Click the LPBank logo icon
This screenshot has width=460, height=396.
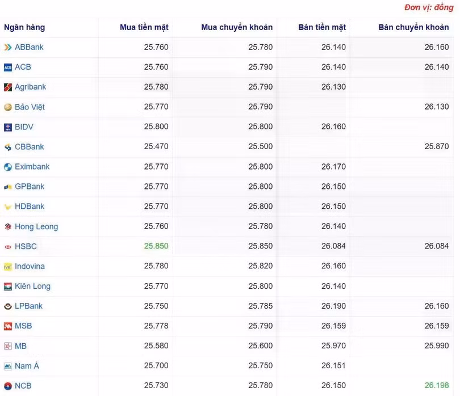coord(8,306)
